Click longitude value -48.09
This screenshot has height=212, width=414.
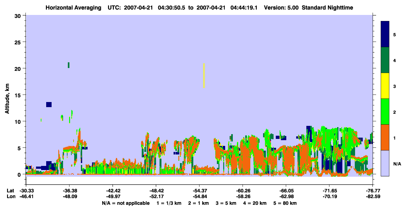(69, 196)
